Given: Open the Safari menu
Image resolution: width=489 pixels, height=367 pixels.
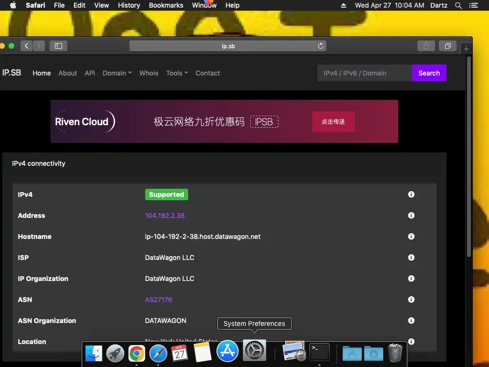Looking at the screenshot, I should click(35, 5).
